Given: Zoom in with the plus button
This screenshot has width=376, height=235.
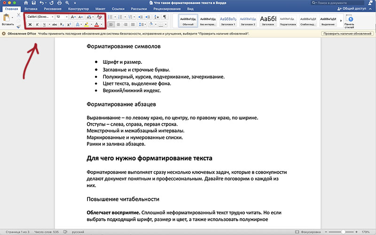Looking at the screenshot, I should (357, 232).
